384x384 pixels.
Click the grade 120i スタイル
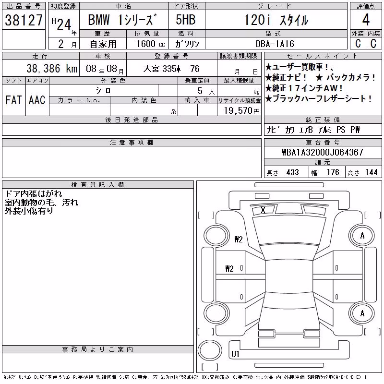(276, 20)
